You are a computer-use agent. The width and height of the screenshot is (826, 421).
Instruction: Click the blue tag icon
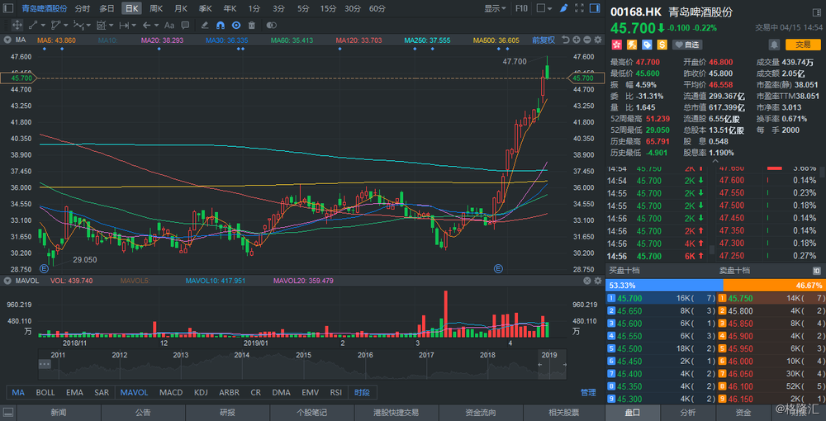tap(647, 45)
